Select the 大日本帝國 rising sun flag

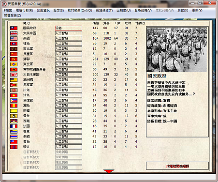[14, 75]
